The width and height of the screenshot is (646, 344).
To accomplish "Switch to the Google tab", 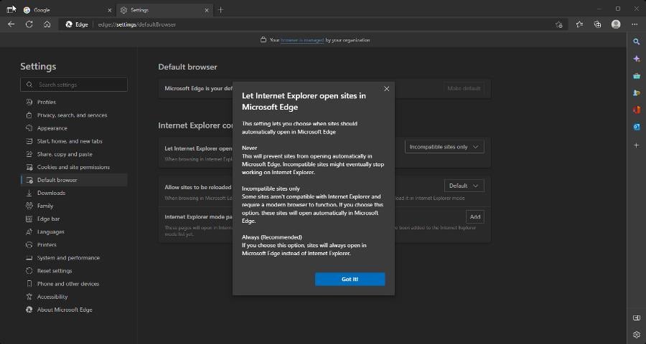I will (x=67, y=10).
